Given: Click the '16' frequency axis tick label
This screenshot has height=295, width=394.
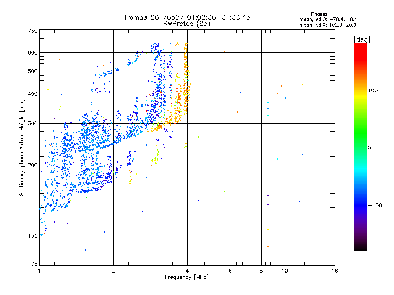Looking at the screenshot, I should tap(335, 271).
